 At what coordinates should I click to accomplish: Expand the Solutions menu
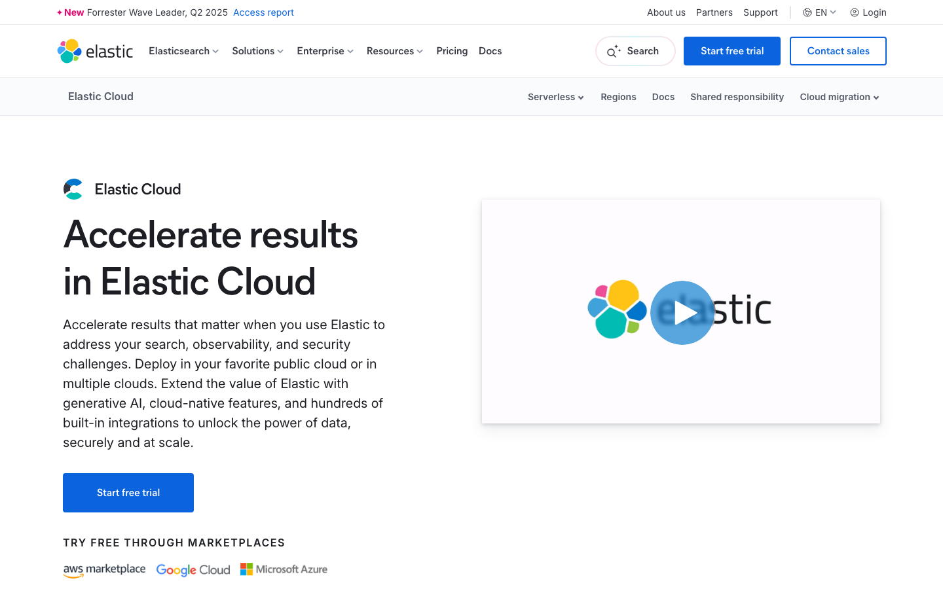coord(257,51)
